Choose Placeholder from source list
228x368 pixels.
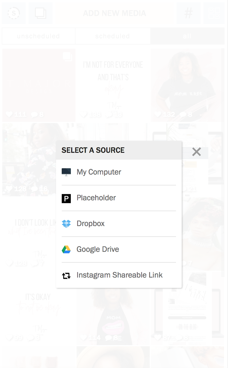point(96,198)
